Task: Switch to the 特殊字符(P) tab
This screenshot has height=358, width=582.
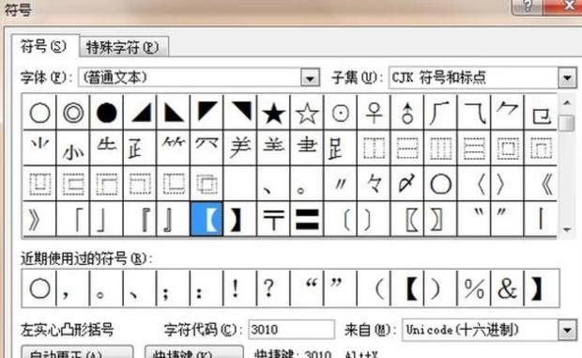Action: [123, 47]
